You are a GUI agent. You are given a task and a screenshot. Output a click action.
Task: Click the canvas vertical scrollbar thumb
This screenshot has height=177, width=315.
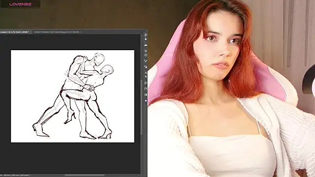(x=141, y=107)
